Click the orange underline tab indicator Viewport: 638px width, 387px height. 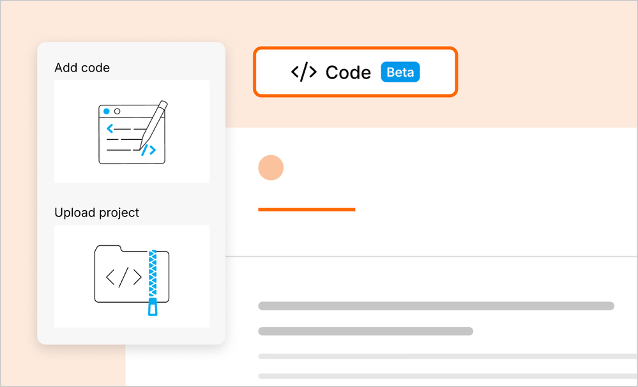[x=307, y=209]
